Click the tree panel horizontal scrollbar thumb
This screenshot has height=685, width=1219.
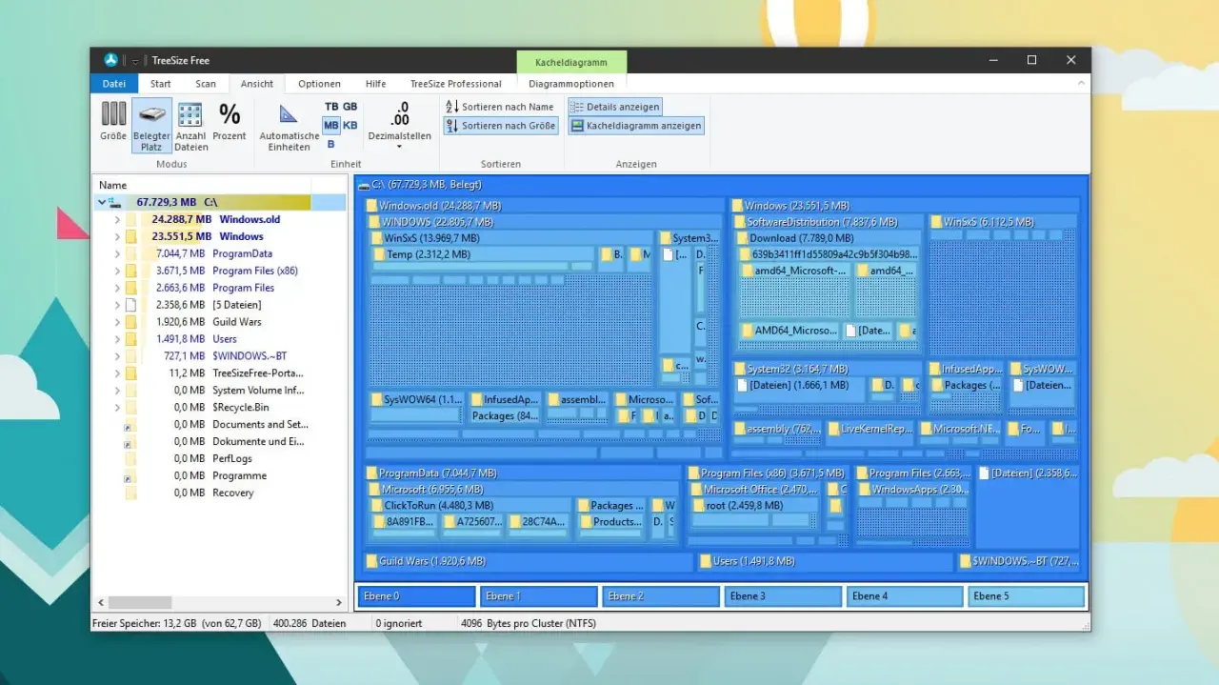(x=140, y=603)
